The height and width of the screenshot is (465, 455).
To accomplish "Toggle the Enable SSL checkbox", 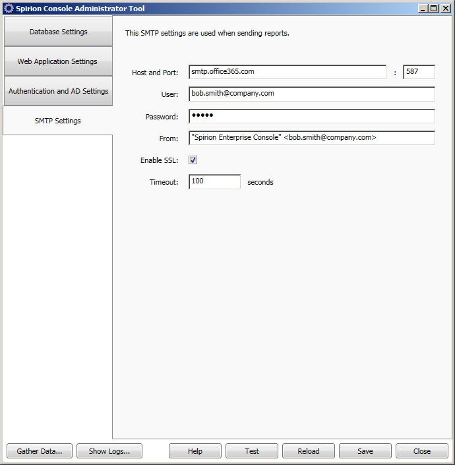I will [193, 160].
